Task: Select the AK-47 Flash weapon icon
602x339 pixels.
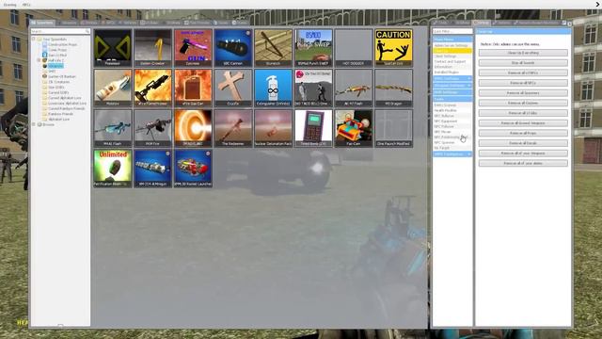Action: 354,88
